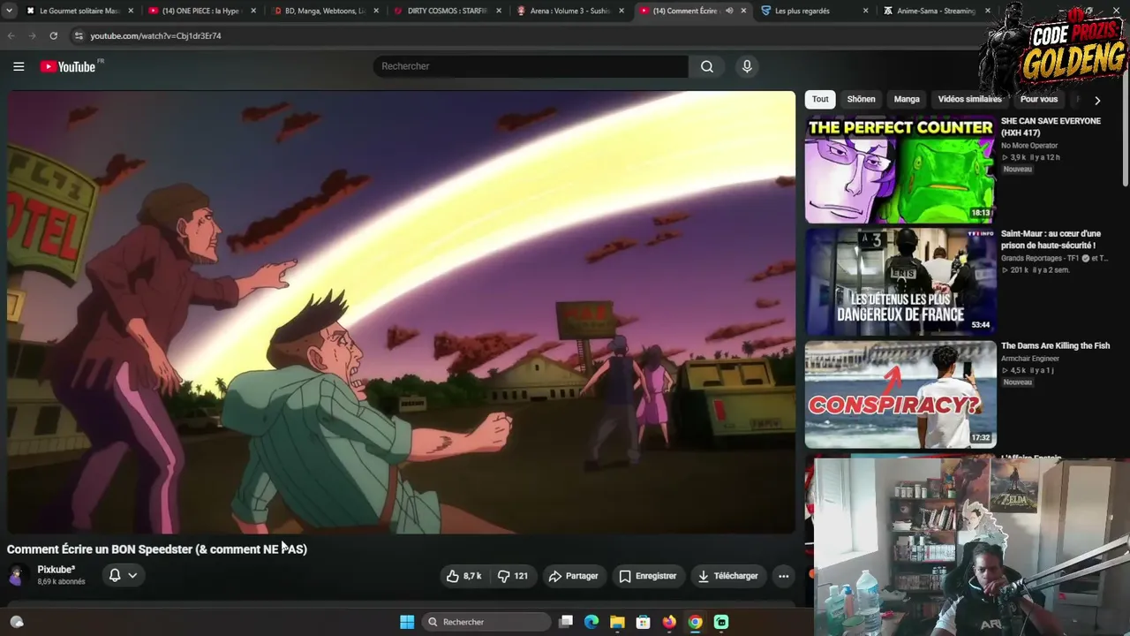Switch to BD, Manga, Webtoons tab
The height and width of the screenshot is (636, 1130).
pyautogui.click(x=324, y=11)
